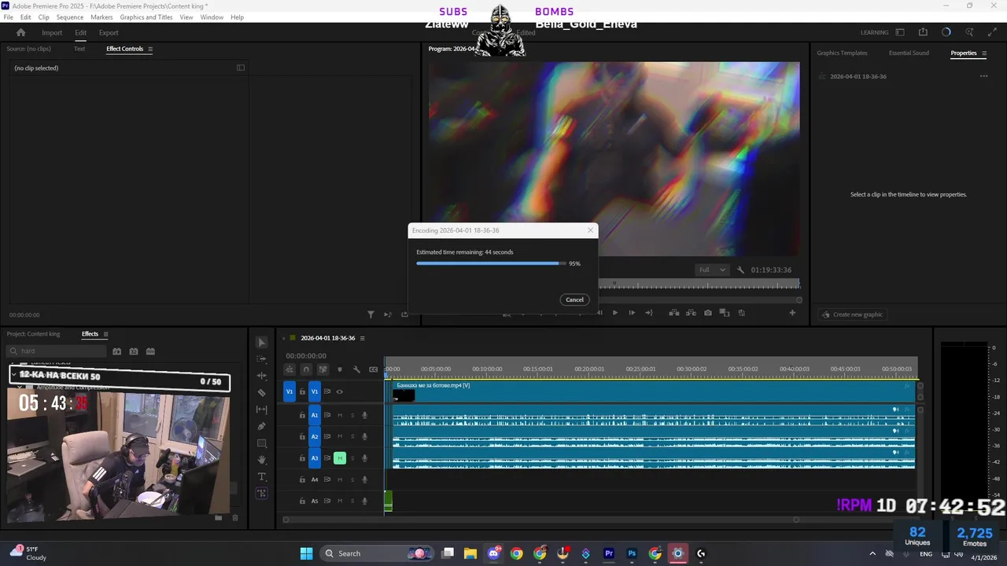Open the Home icon in header

tap(21, 32)
